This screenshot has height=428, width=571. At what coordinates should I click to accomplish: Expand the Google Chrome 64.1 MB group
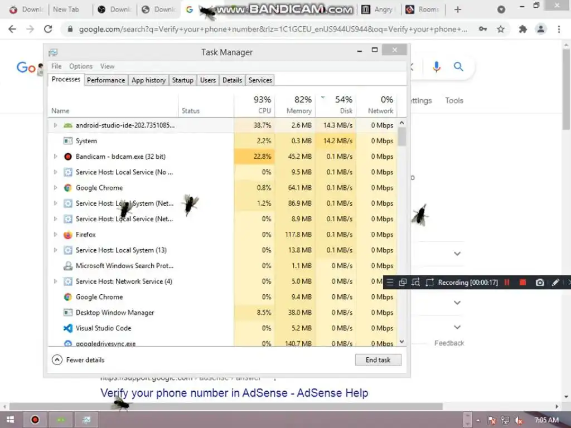tap(55, 188)
